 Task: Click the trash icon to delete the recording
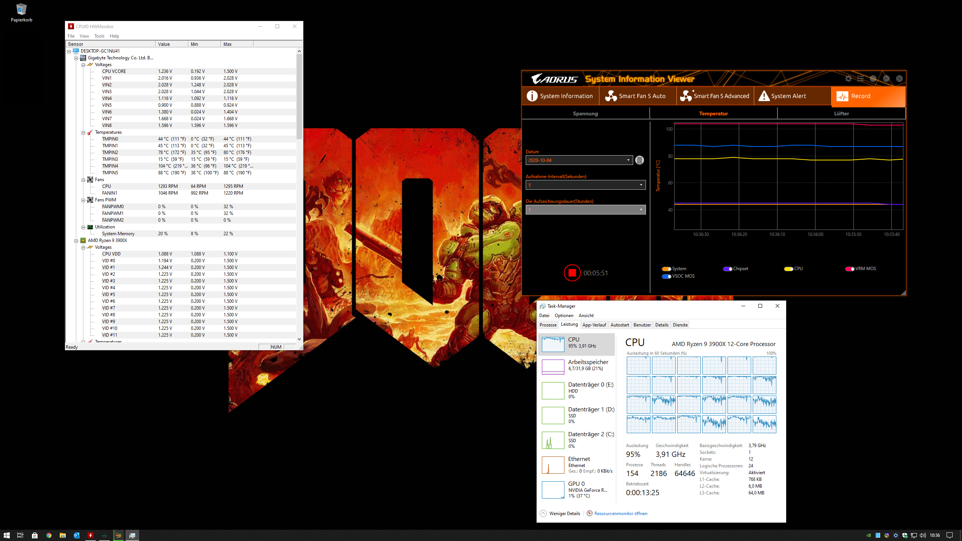pos(640,160)
